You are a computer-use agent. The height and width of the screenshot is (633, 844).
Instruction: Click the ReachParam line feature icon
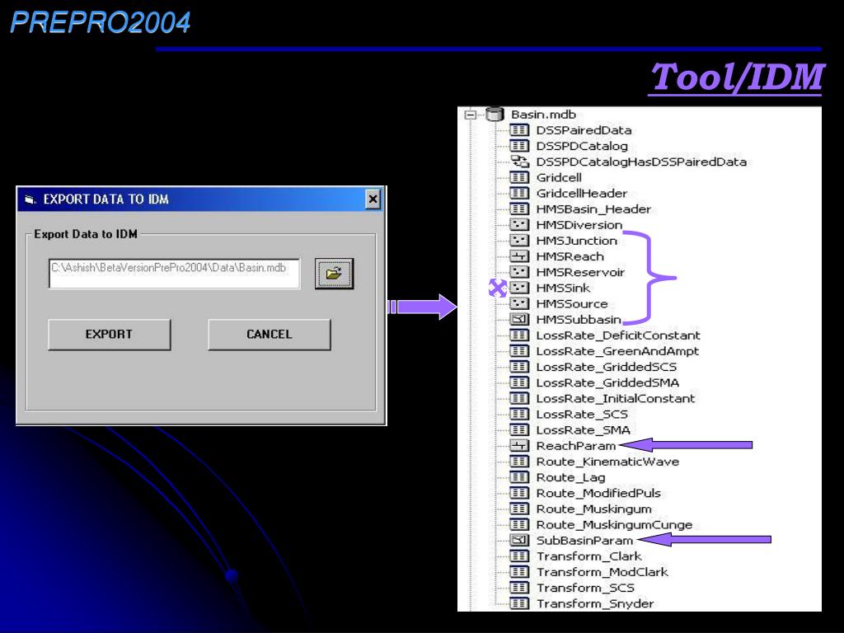pos(519,446)
